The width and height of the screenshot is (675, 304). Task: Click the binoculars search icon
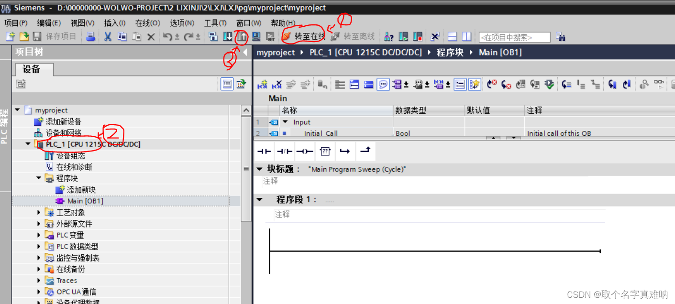561,37
